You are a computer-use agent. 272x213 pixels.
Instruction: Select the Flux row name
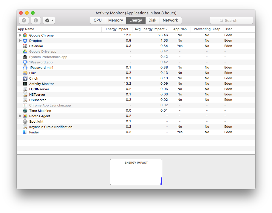pyautogui.click(x=33, y=73)
